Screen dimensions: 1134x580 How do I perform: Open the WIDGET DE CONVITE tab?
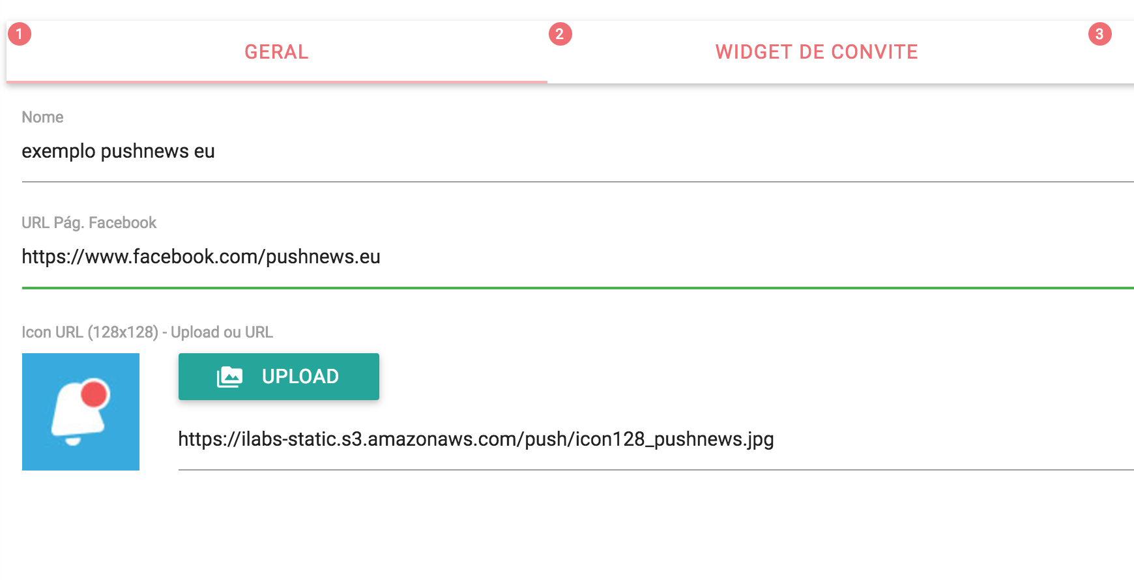[x=817, y=52]
